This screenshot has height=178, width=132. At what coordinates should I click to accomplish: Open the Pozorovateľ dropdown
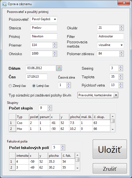click(x=55, y=19)
